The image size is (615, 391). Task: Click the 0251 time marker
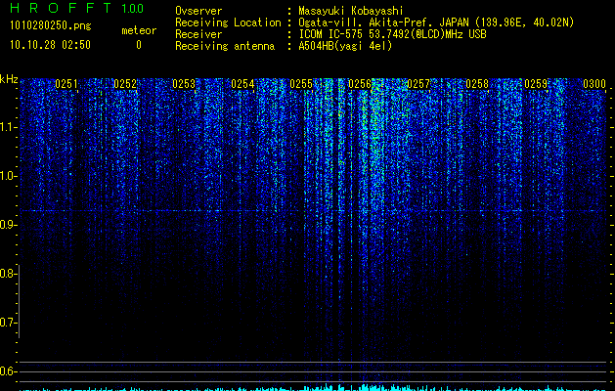pos(66,84)
